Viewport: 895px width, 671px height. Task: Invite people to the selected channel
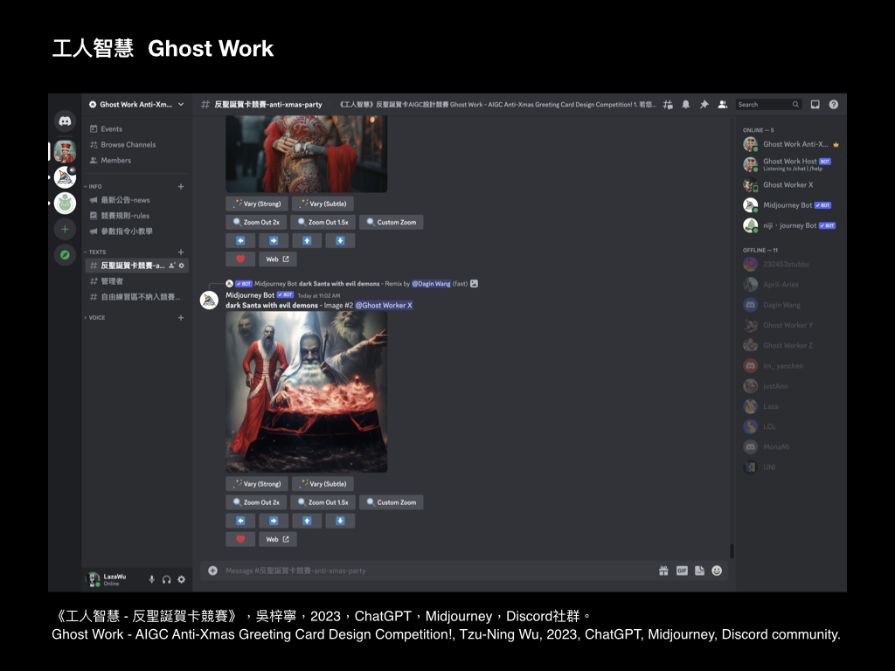point(172,266)
